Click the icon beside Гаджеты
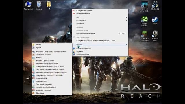 (x=74, y=51)
